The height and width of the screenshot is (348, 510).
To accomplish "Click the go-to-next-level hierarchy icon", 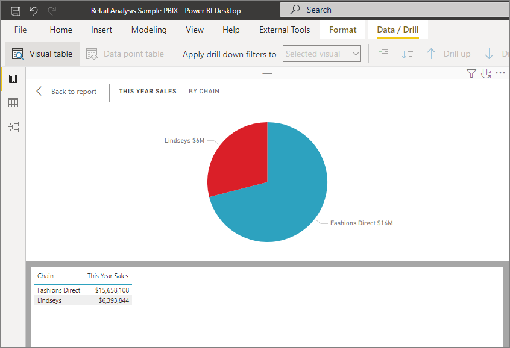I will click(383, 54).
